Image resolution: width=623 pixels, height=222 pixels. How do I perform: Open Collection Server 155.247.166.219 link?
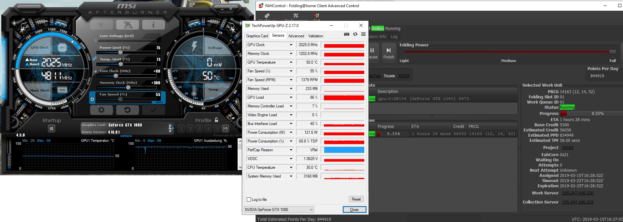[x=578, y=202]
